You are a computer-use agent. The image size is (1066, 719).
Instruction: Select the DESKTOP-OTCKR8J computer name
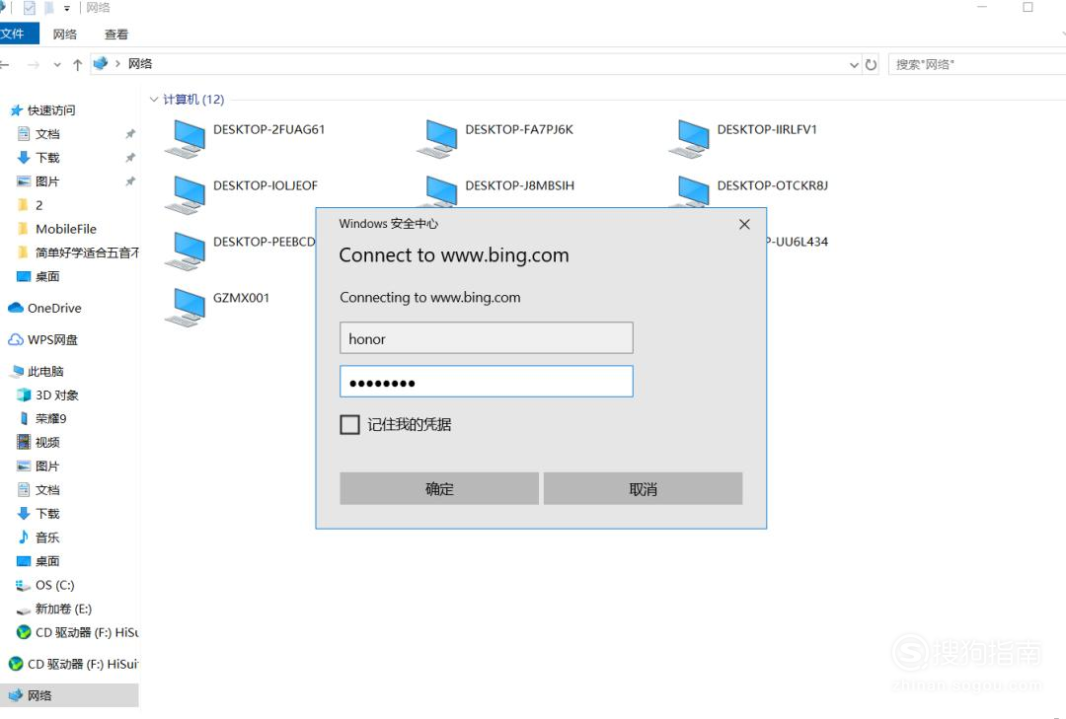coord(772,185)
